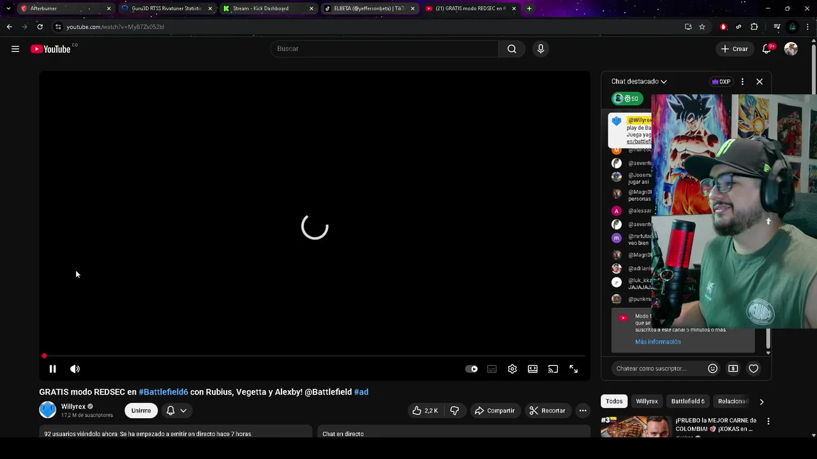Open the YouTube hamburger guide menu

tap(15, 49)
